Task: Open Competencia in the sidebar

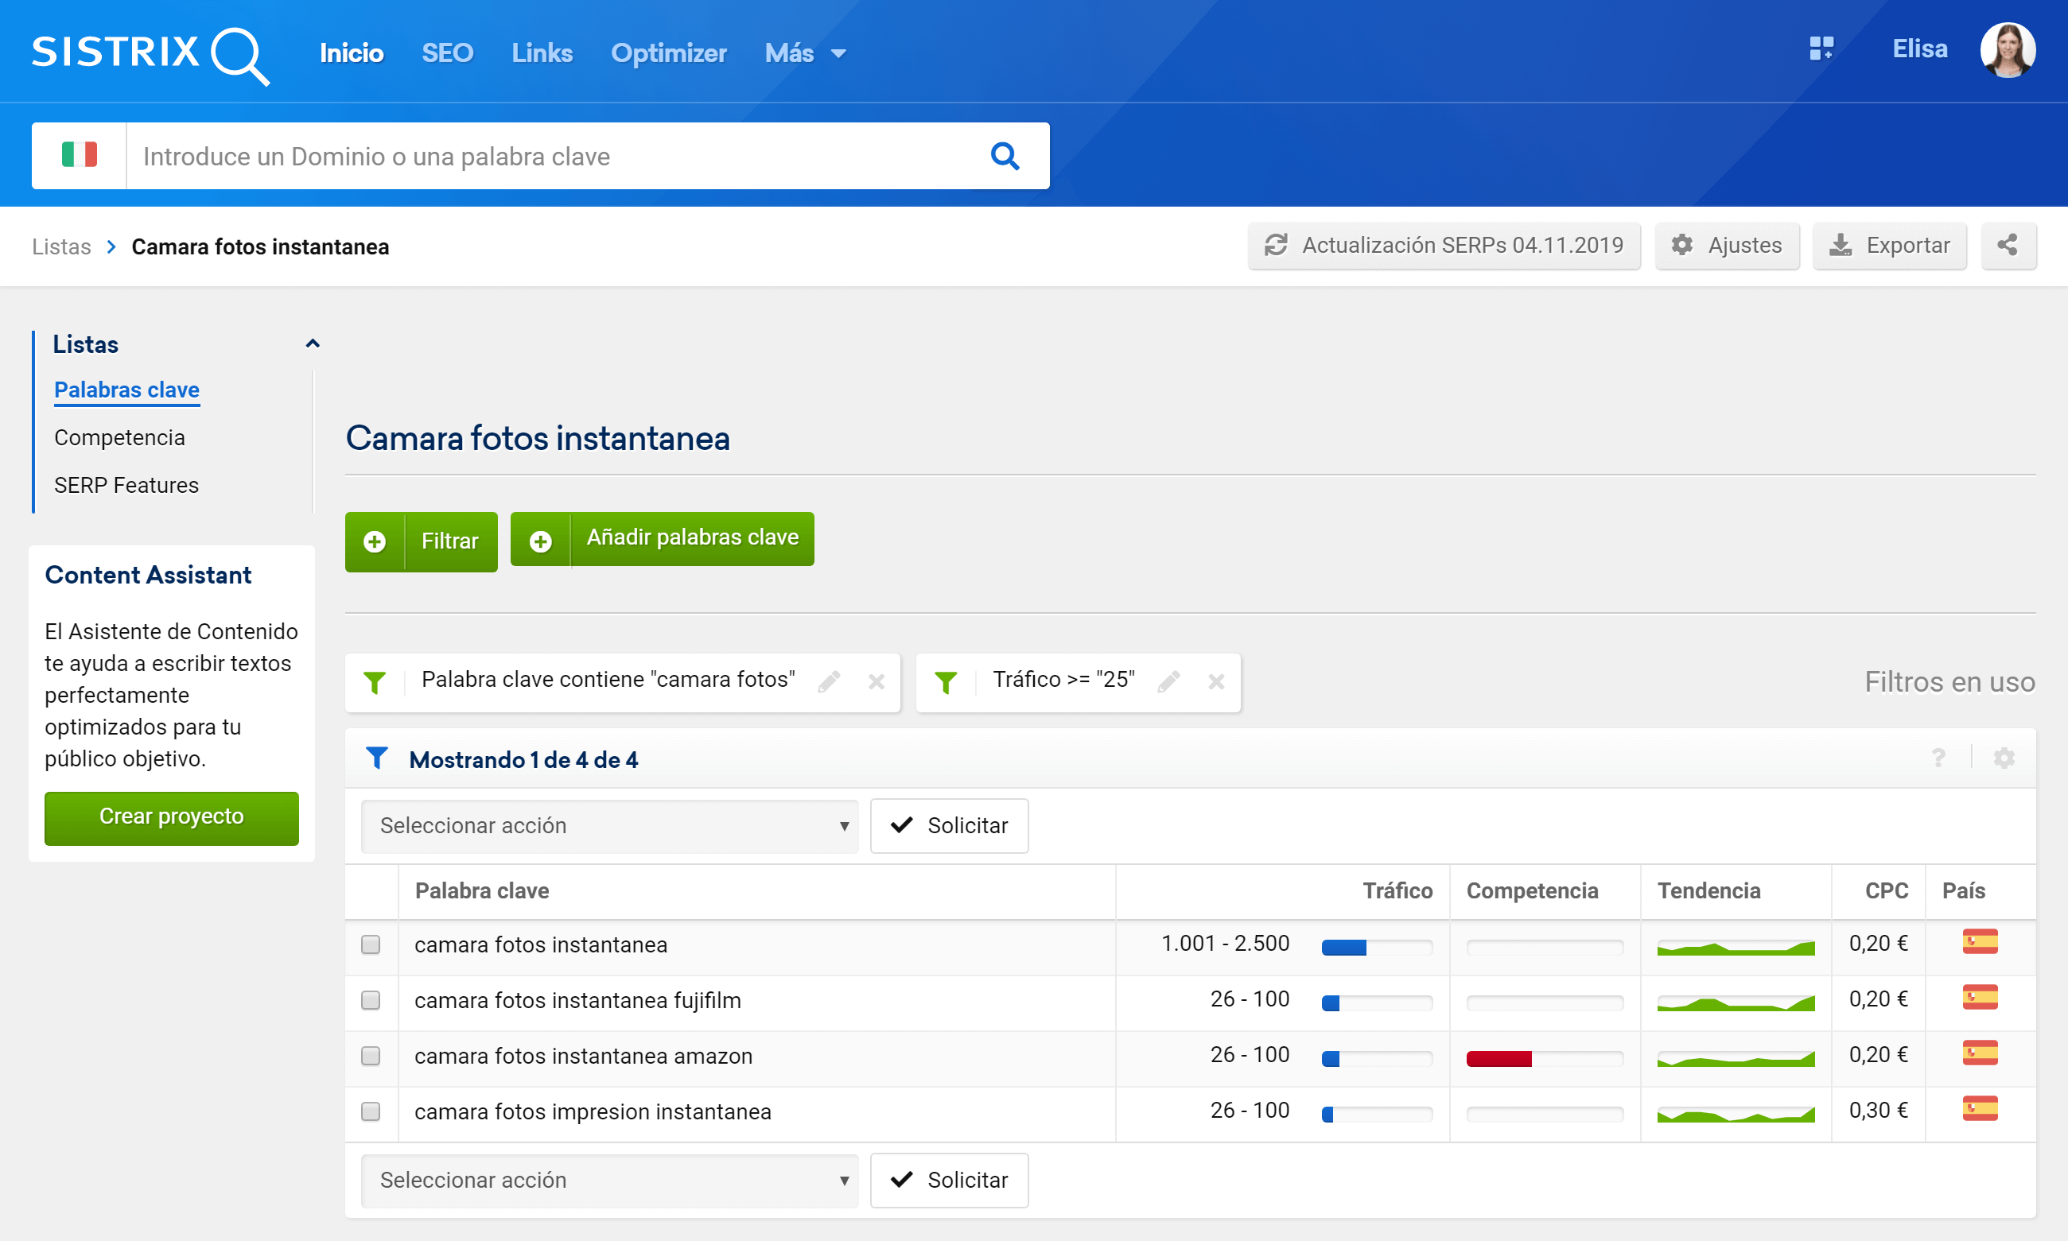Action: [x=119, y=437]
